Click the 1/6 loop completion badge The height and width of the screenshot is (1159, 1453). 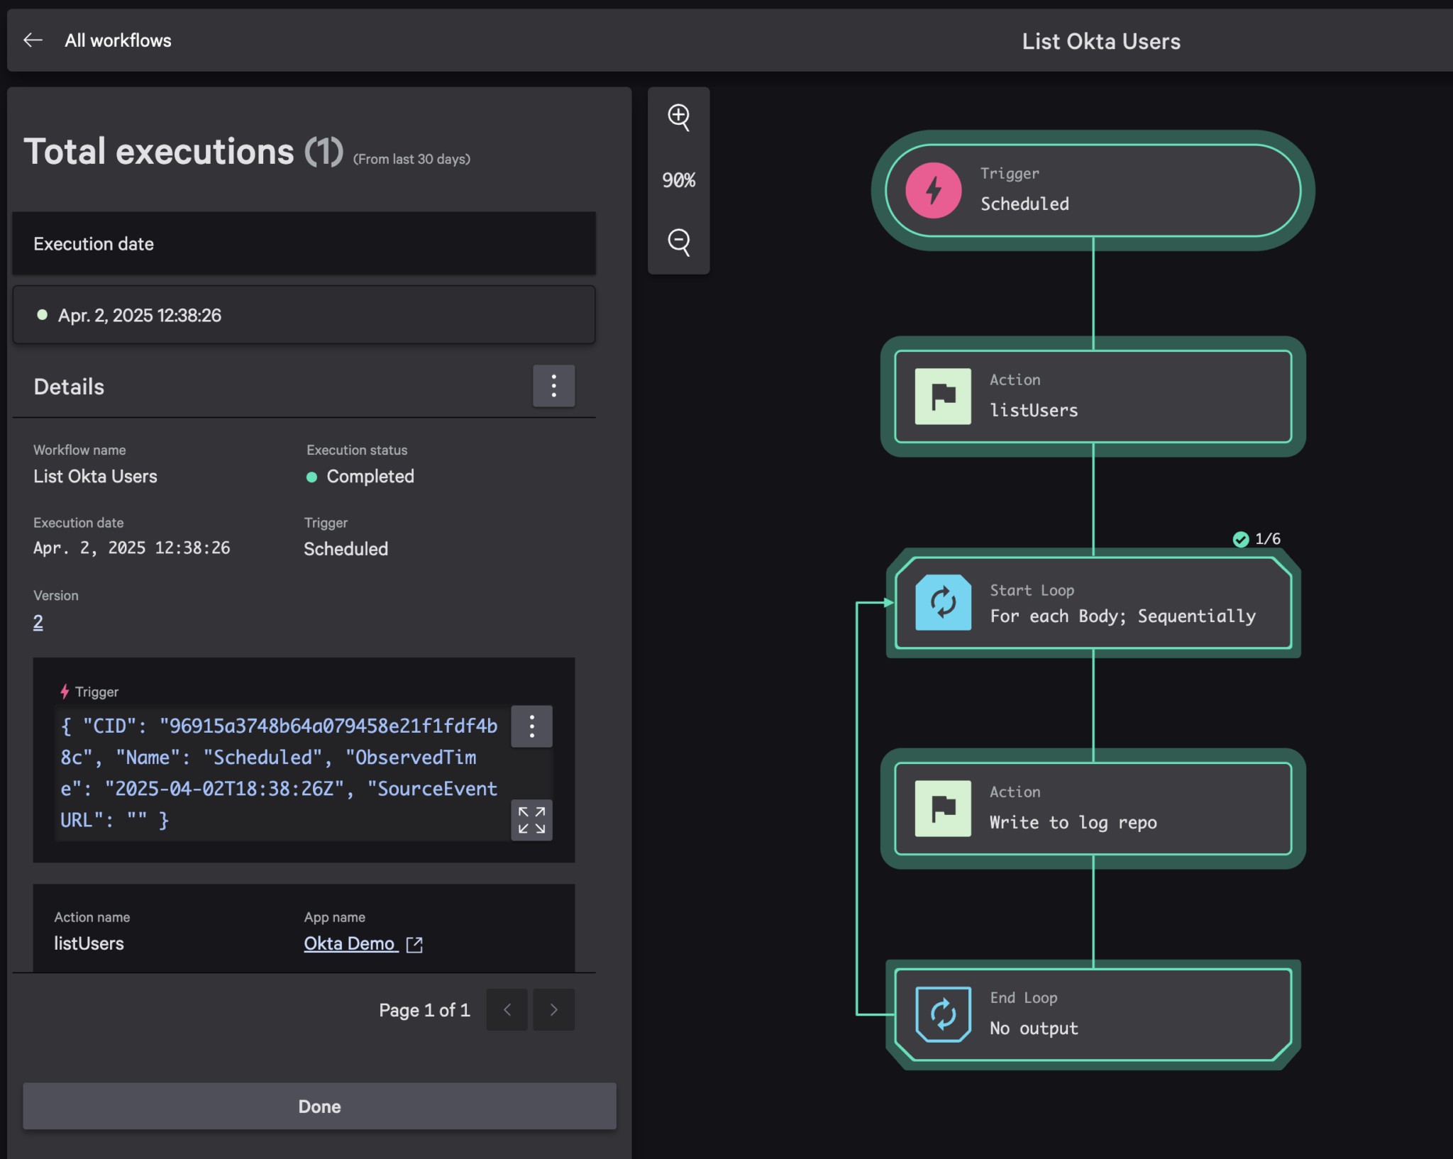coord(1256,538)
